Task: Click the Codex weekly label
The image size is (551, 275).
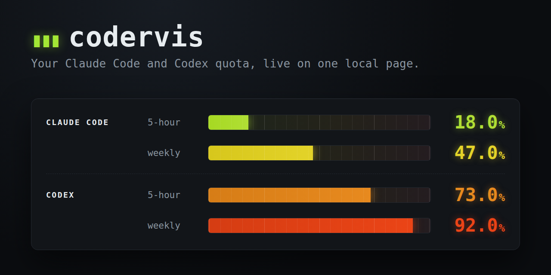Action: (164, 226)
